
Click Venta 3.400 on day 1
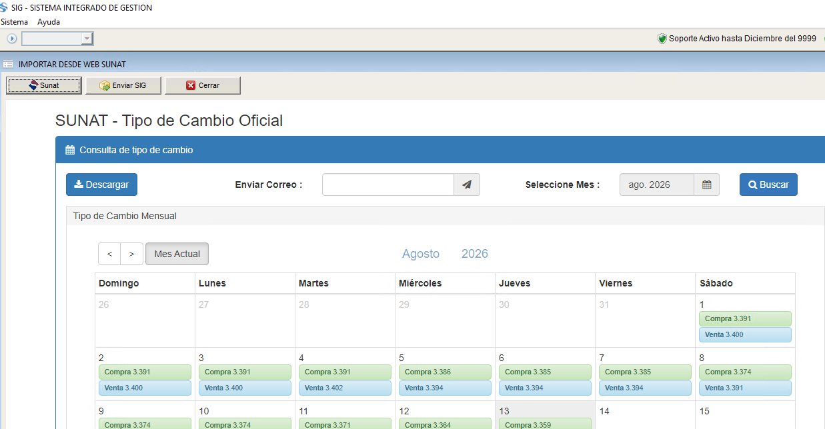(x=745, y=334)
